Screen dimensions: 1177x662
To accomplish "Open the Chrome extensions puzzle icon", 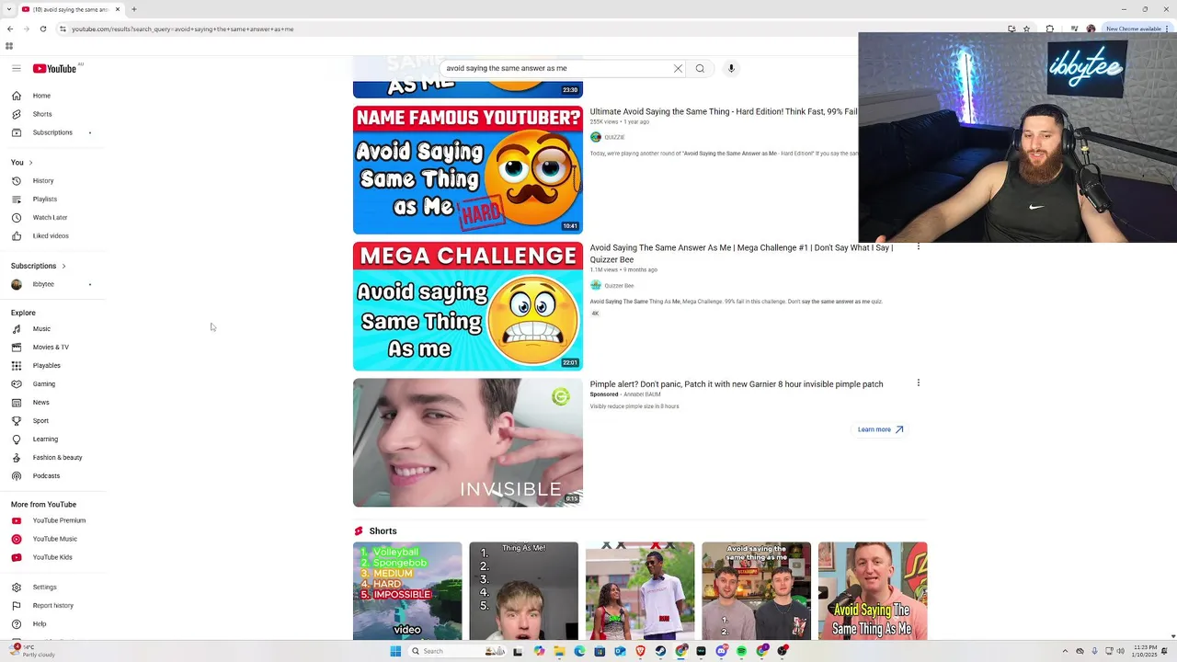I will [1051, 29].
